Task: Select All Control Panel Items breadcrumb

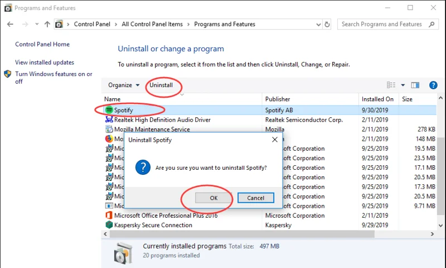Action: tap(152, 24)
